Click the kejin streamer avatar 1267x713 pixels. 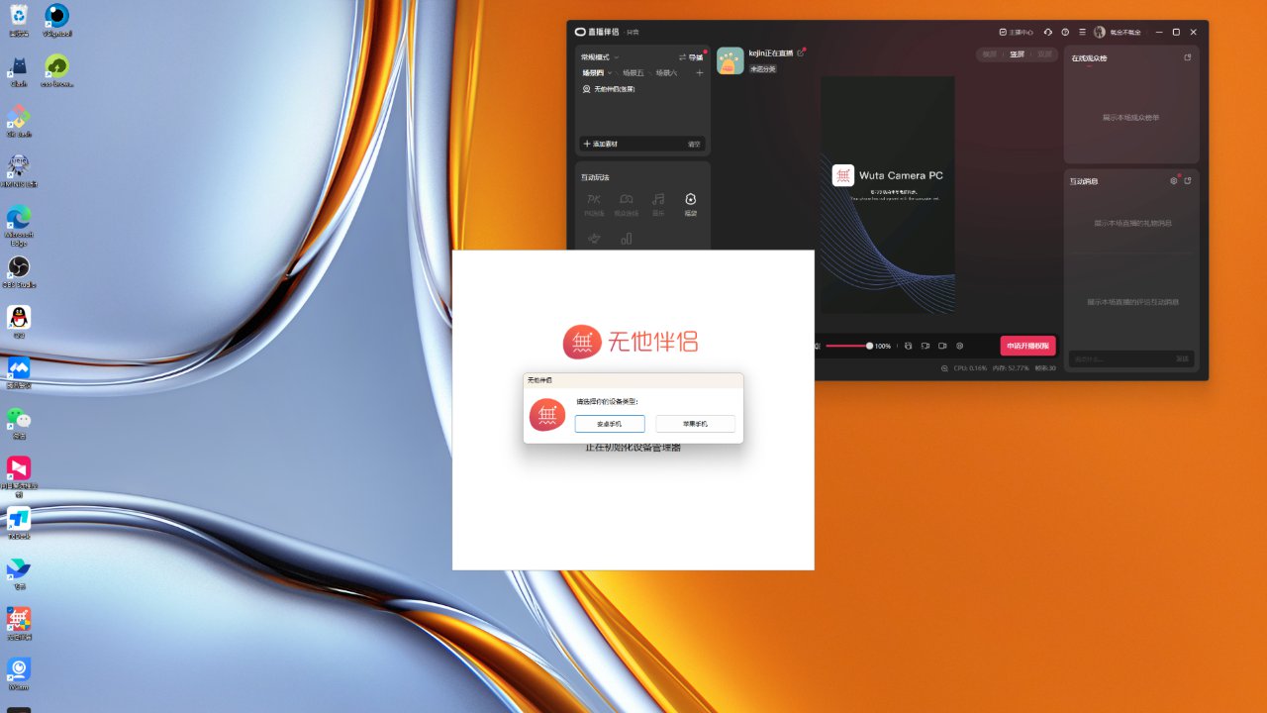[731, 60]
